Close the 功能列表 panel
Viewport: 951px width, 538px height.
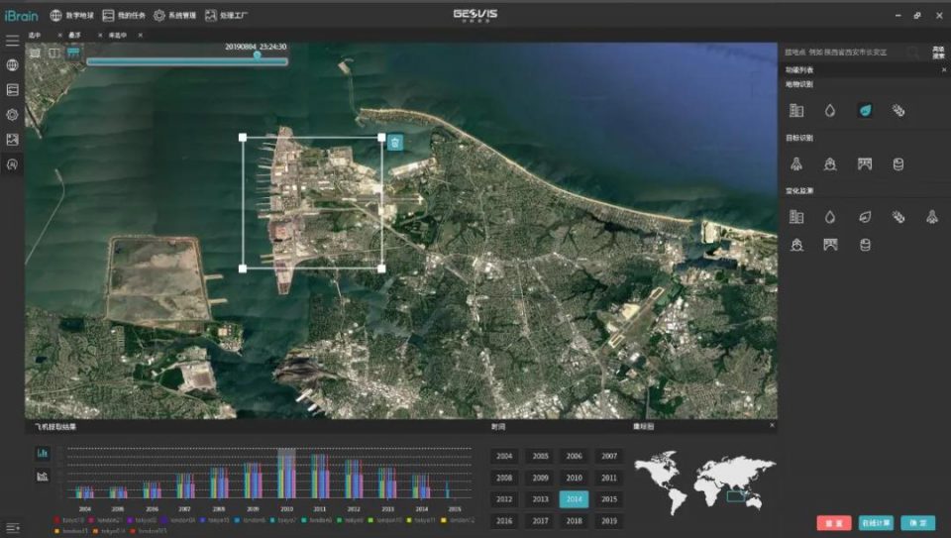[943, 70]
